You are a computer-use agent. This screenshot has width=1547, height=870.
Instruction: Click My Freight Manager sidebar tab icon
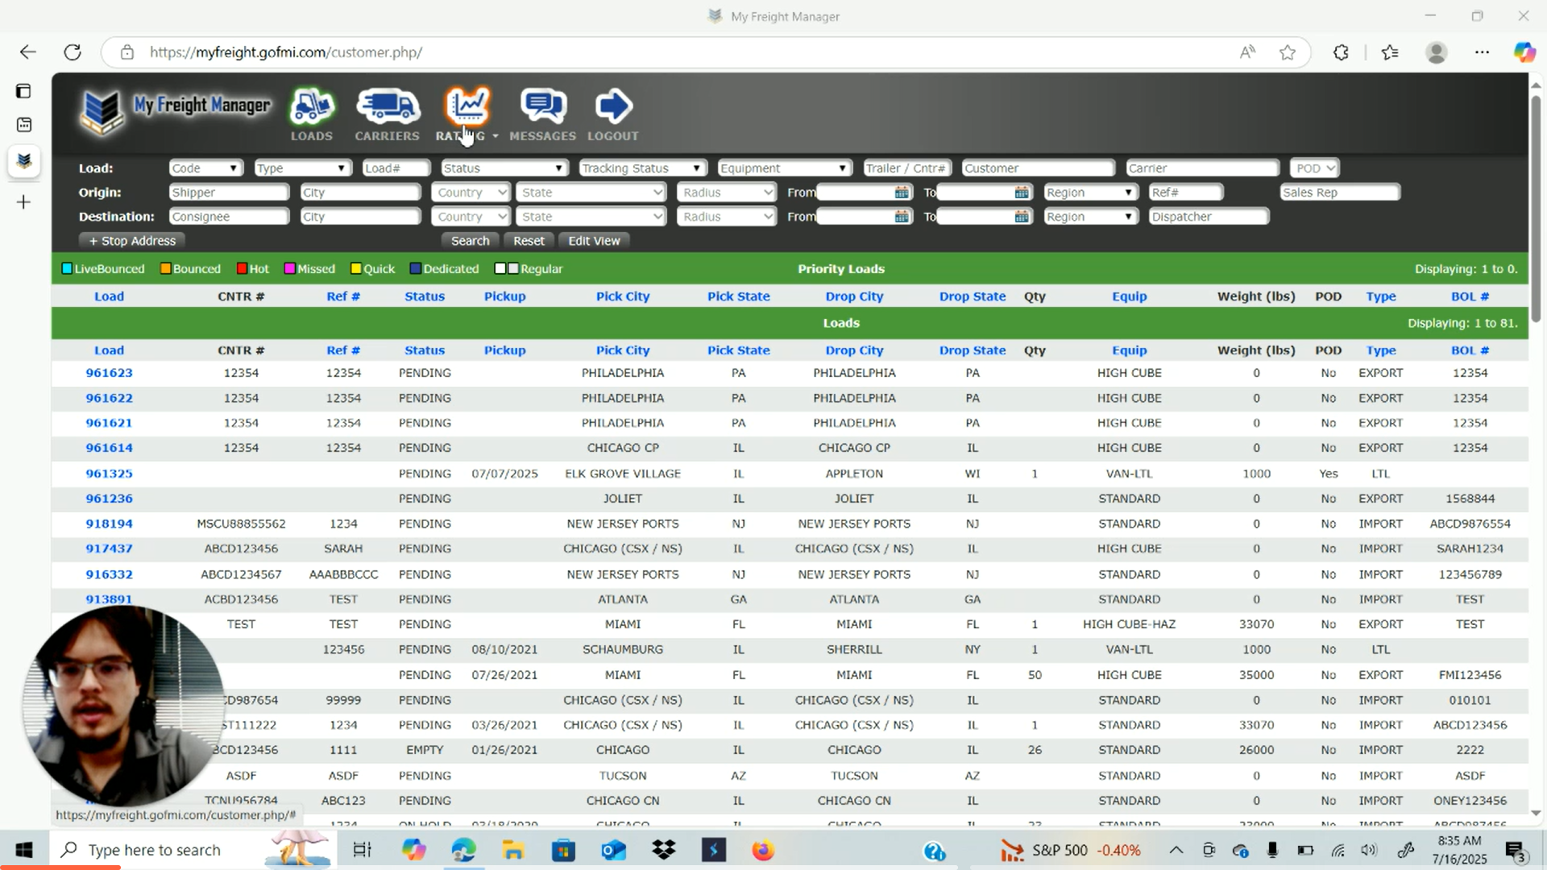pyautogui.click(x=24, y=160)
